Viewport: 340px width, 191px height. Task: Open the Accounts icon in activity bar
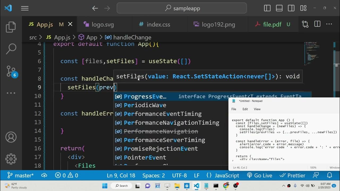tap(11, 137)
